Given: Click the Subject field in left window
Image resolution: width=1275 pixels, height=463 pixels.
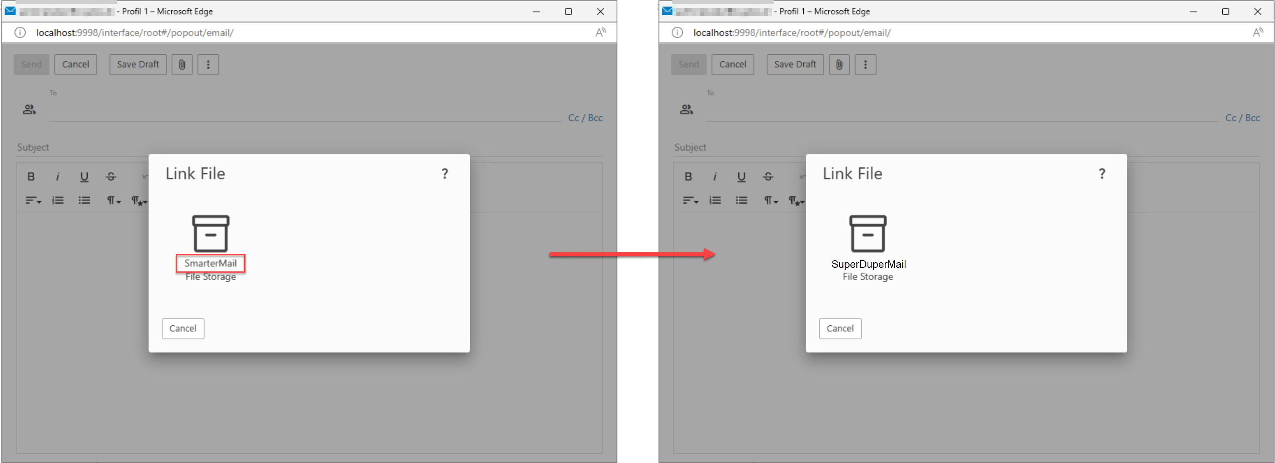Looking at the screenshot, I should point(310,147).
